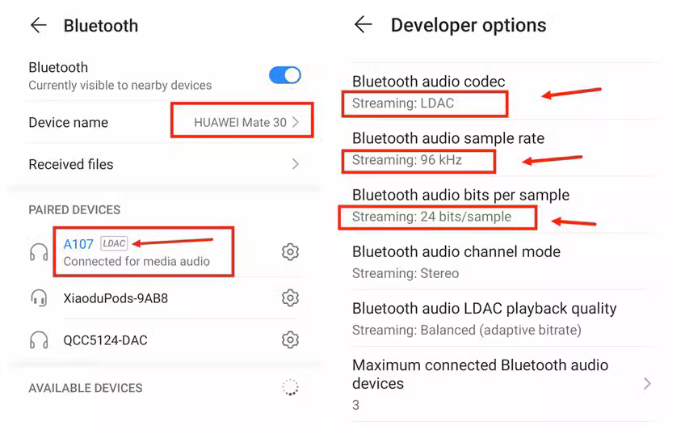The height and width of the screenshot is (430, 685).
Task: Expand the Received files chevron
Action: [296, 164]
